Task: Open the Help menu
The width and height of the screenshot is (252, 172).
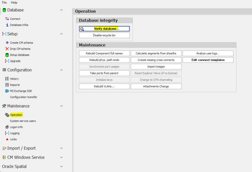Action: tap(14, 2)
